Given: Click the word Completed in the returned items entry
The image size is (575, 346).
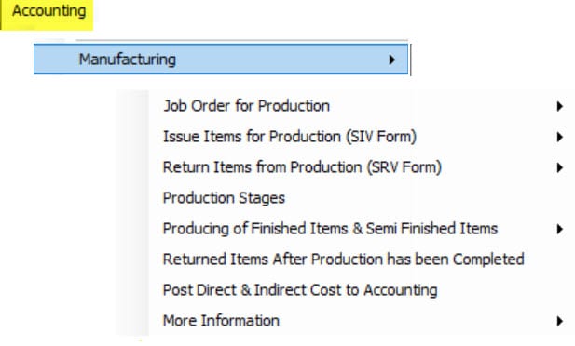Looking at the screenshot, I should 488,259.
